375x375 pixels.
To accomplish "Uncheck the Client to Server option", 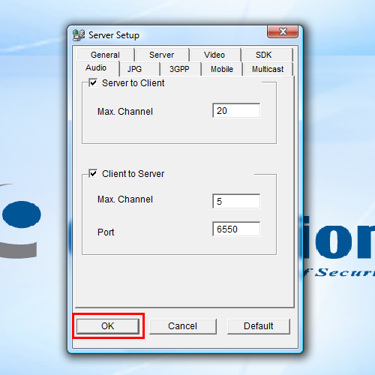I will coord(93,173).
